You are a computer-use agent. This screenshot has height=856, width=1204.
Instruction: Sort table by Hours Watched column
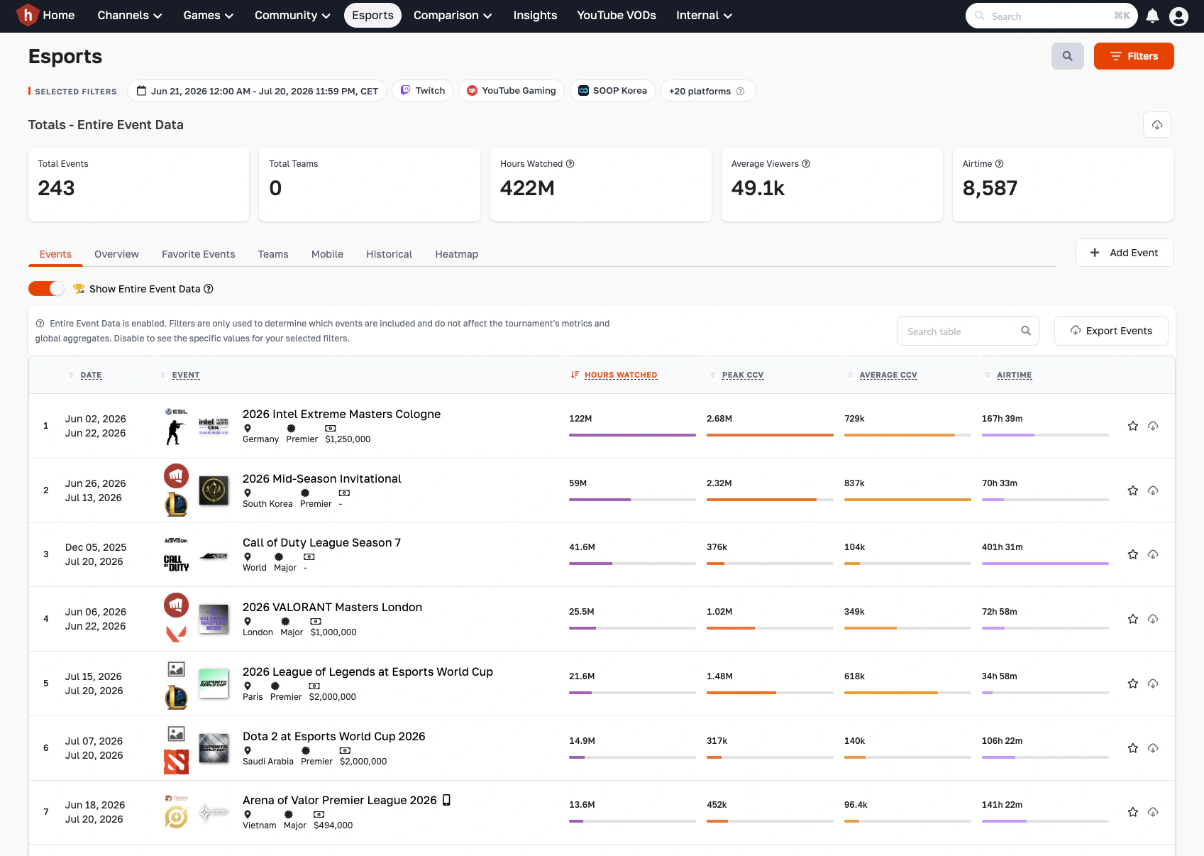click(x=621, y=375)
